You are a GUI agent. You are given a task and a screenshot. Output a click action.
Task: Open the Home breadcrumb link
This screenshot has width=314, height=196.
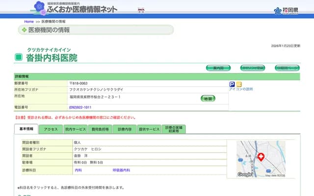tap(29, 22)
